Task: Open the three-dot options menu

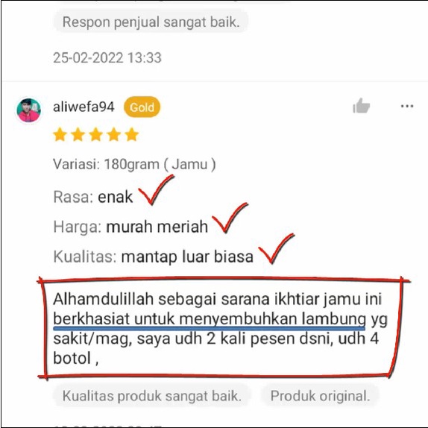Action: coord(407,106)
